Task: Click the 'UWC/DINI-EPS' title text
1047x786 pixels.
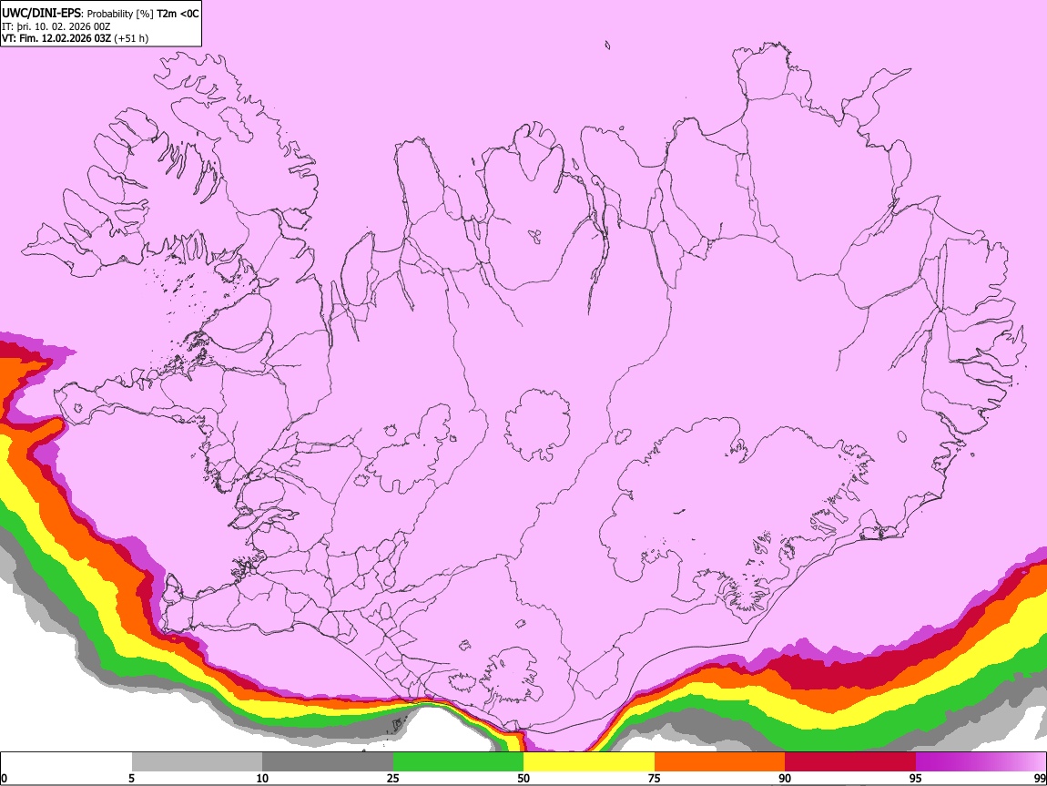Action: [41, 14]
